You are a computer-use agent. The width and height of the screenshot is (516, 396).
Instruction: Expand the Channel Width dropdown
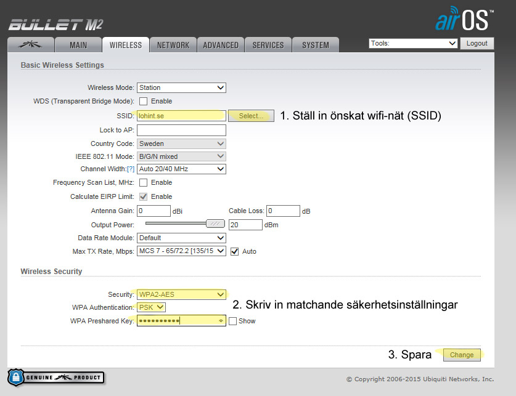coord(181,169)
